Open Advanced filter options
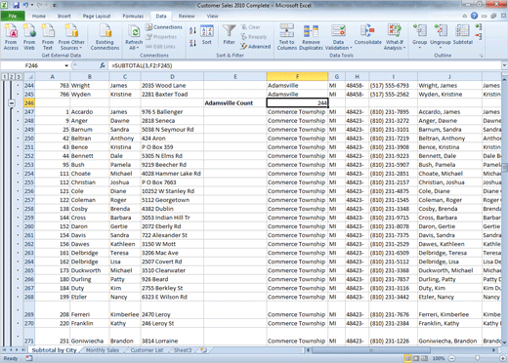 pos(256,47)
